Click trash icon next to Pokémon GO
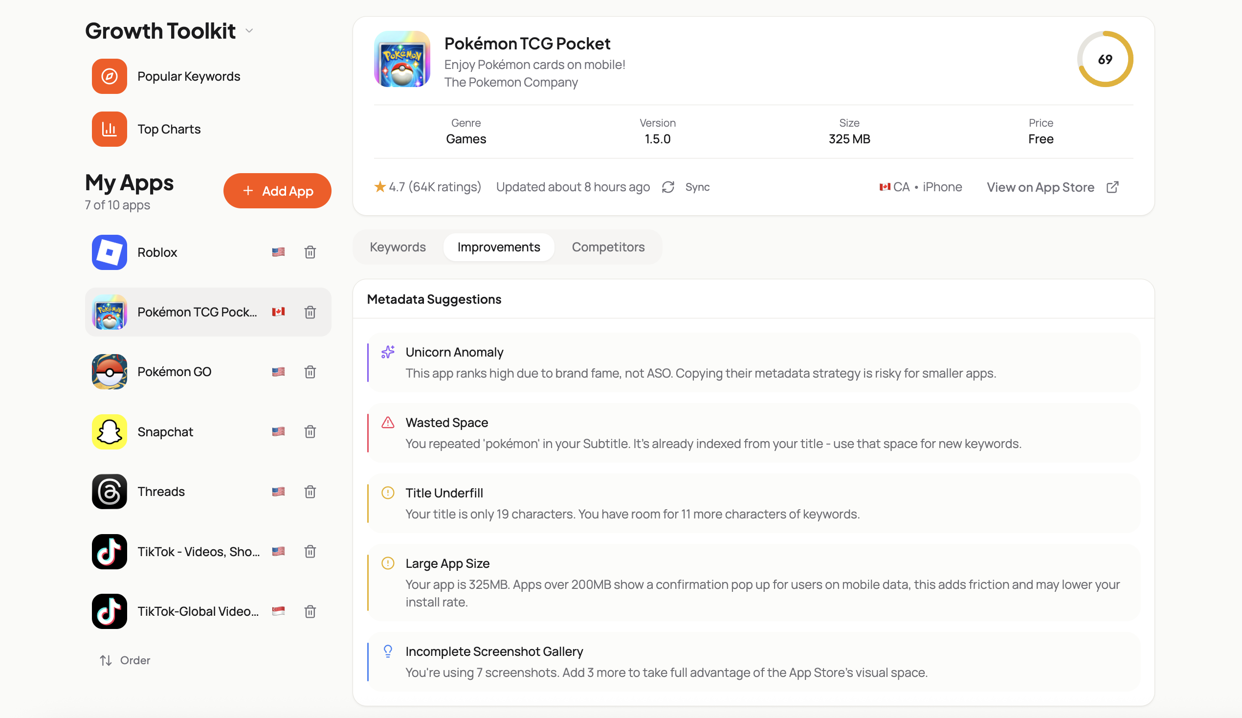 [310, 372]
